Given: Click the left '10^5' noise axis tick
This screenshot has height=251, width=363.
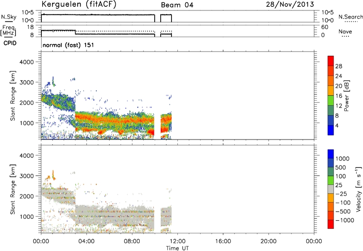Looking at the screenshot, I should [28, 13].
